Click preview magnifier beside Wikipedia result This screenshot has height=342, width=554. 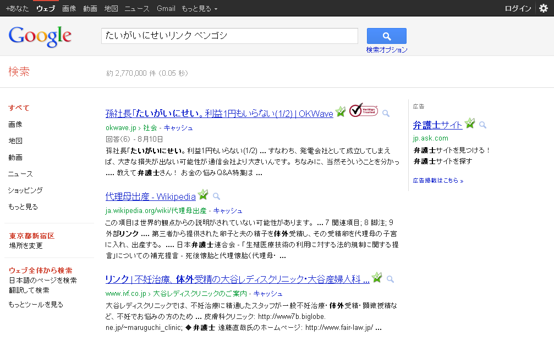(216, 196)
